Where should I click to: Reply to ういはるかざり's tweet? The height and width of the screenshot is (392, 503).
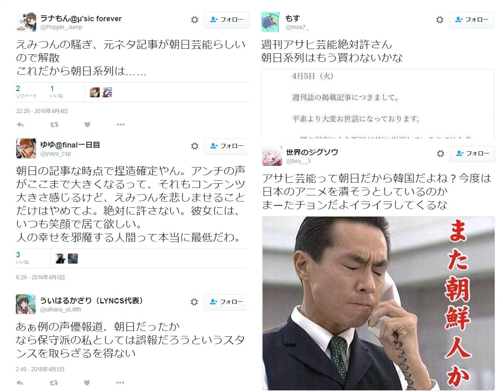pyautogui.click(x=20, y=382)
